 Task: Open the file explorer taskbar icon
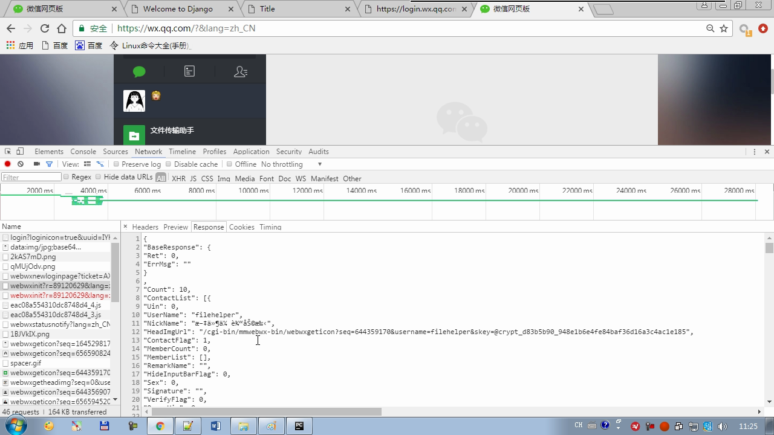[243, 426]
